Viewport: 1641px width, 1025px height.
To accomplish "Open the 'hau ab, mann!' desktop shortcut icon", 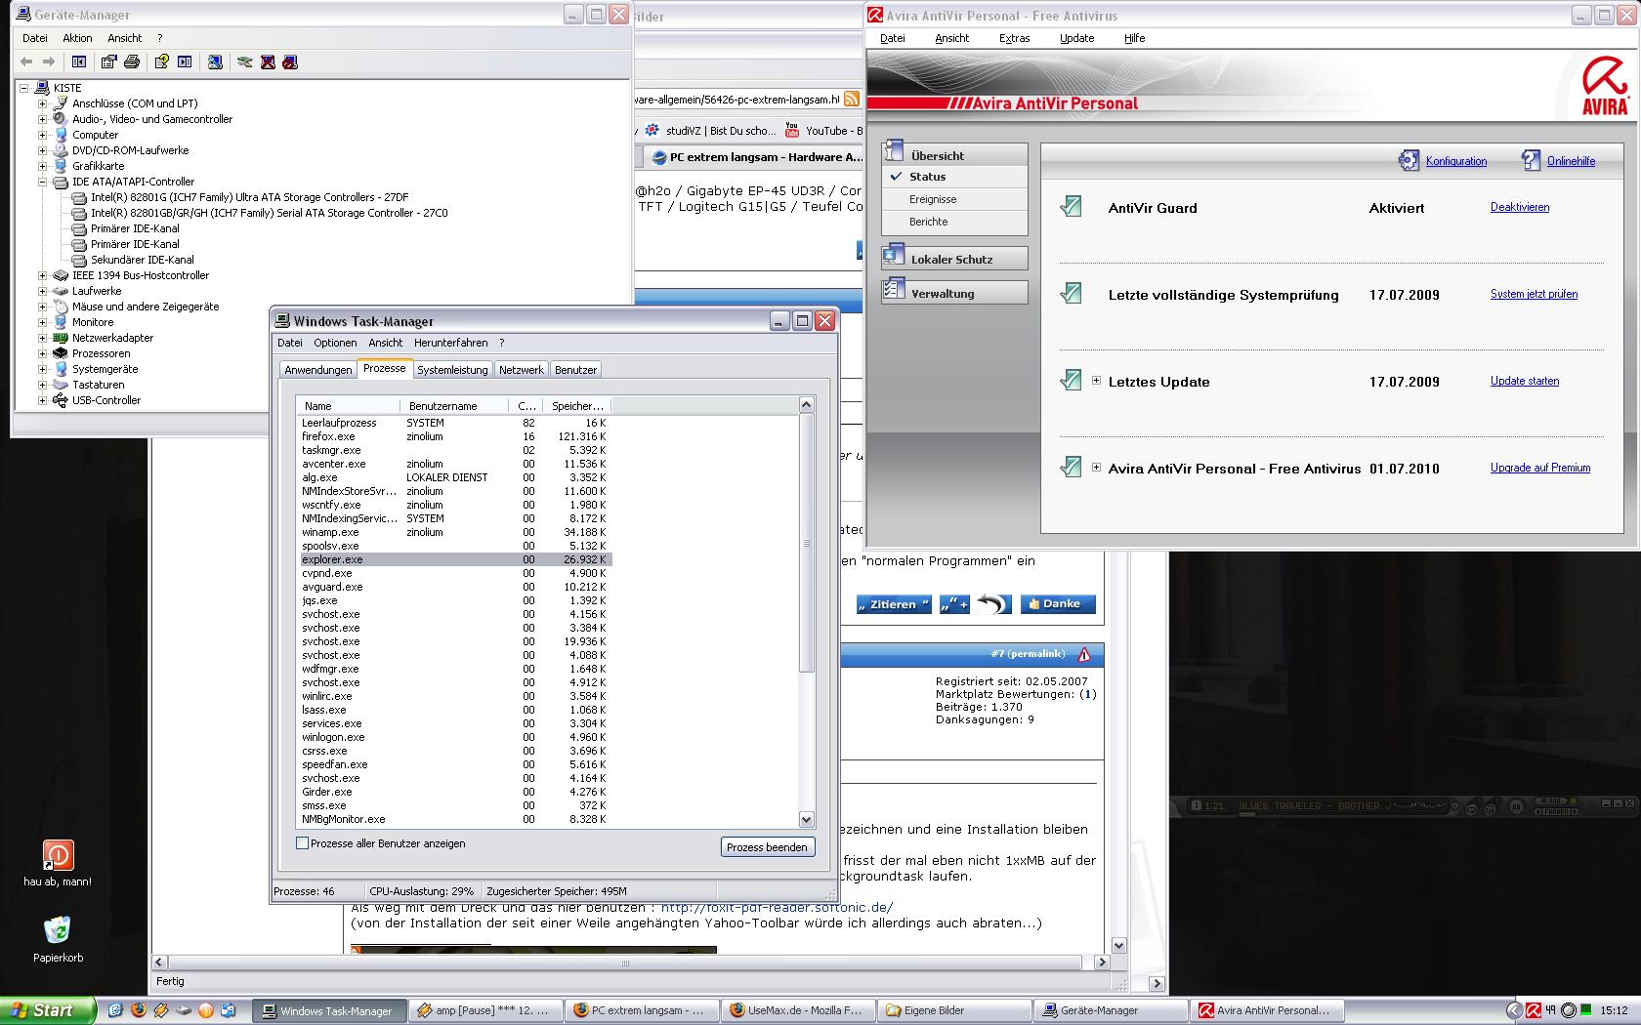I will [x=58, y=855].
